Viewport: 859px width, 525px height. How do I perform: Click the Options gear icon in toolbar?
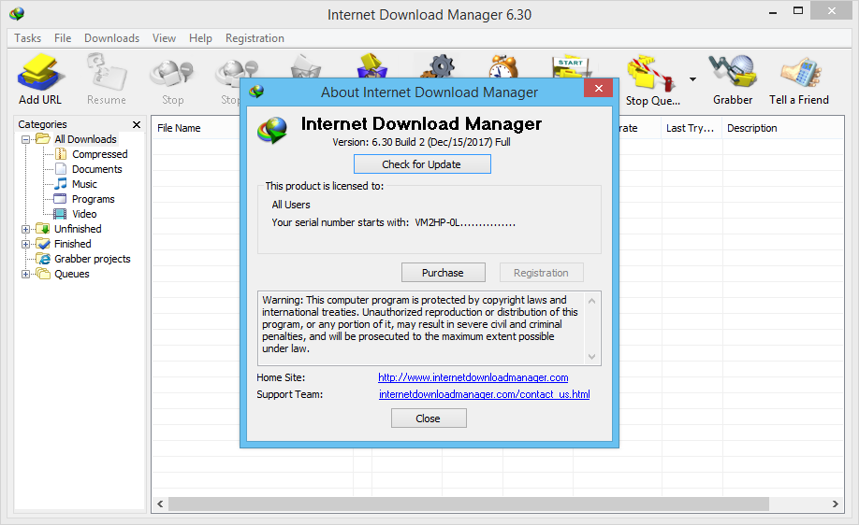click(x=438, y=65)
